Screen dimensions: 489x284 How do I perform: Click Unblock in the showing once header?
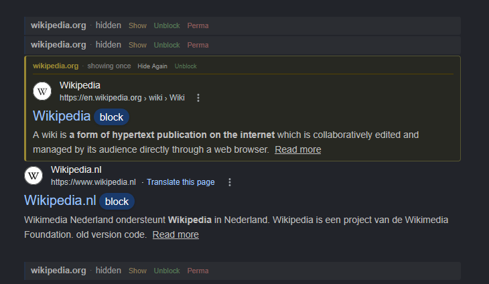(186, 66)
